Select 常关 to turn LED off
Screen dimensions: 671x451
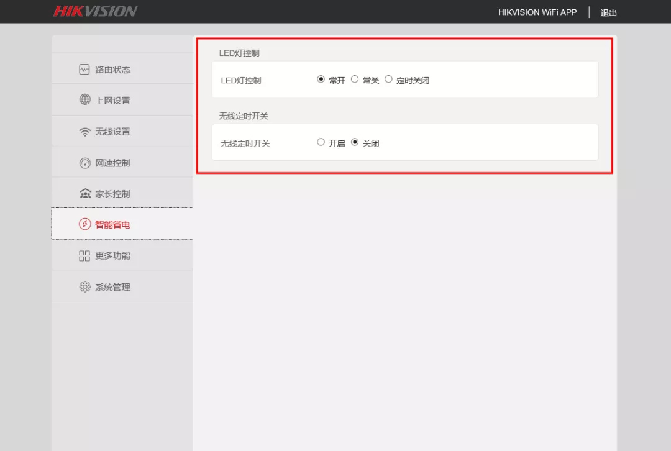tap(355, 80)
